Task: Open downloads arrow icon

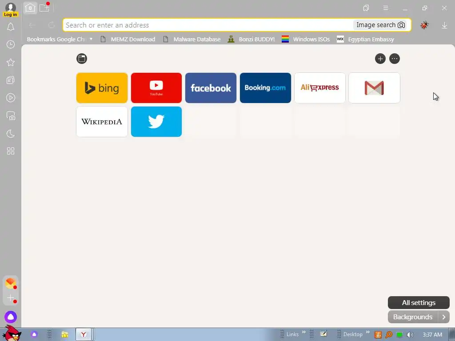Action: [x=444, y=25]
